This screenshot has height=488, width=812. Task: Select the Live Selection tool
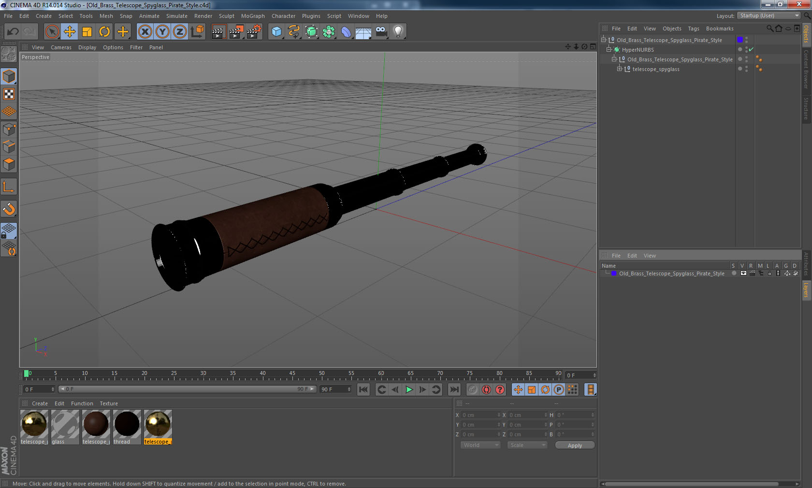(x=52, y=32)
